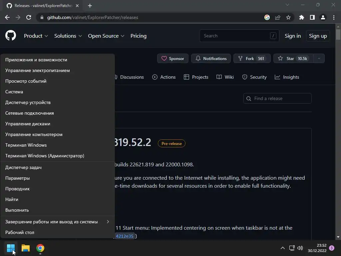Click the Find a release field
Viewport: 341px width, 256px height.
tap(277, 98)
